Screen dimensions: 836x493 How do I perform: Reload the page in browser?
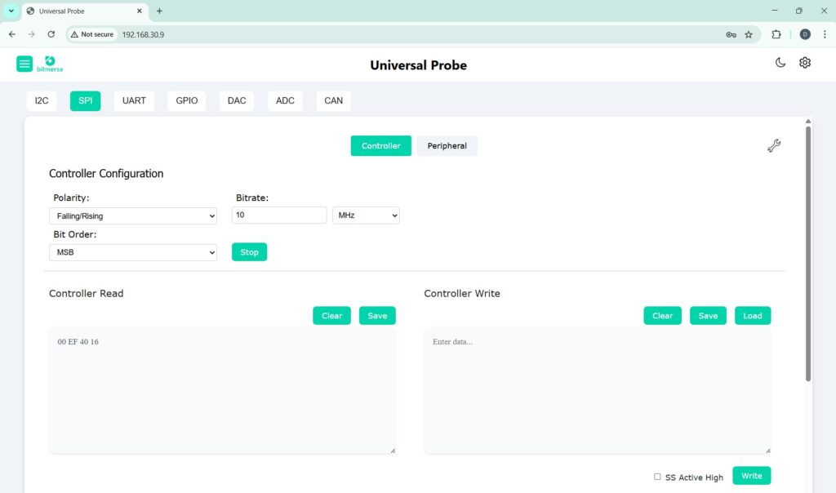pos(51,34)
